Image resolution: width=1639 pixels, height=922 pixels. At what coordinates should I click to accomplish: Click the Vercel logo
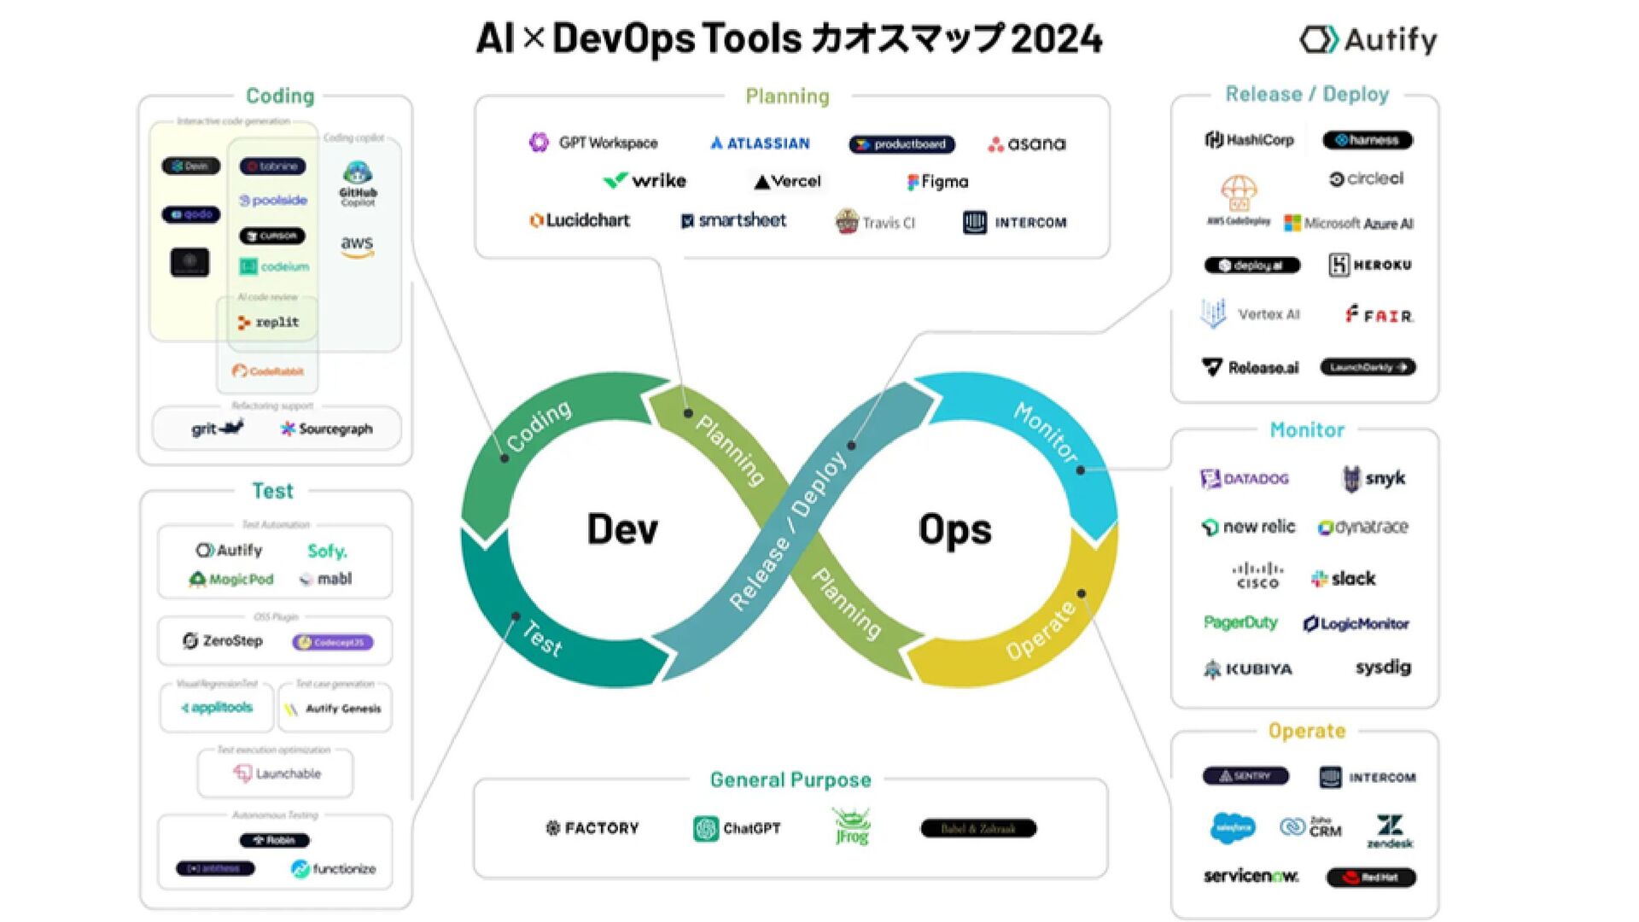[x=787, y=181]
